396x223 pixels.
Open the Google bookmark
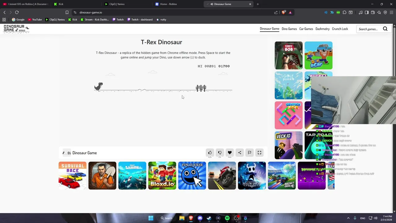point(18,20)
